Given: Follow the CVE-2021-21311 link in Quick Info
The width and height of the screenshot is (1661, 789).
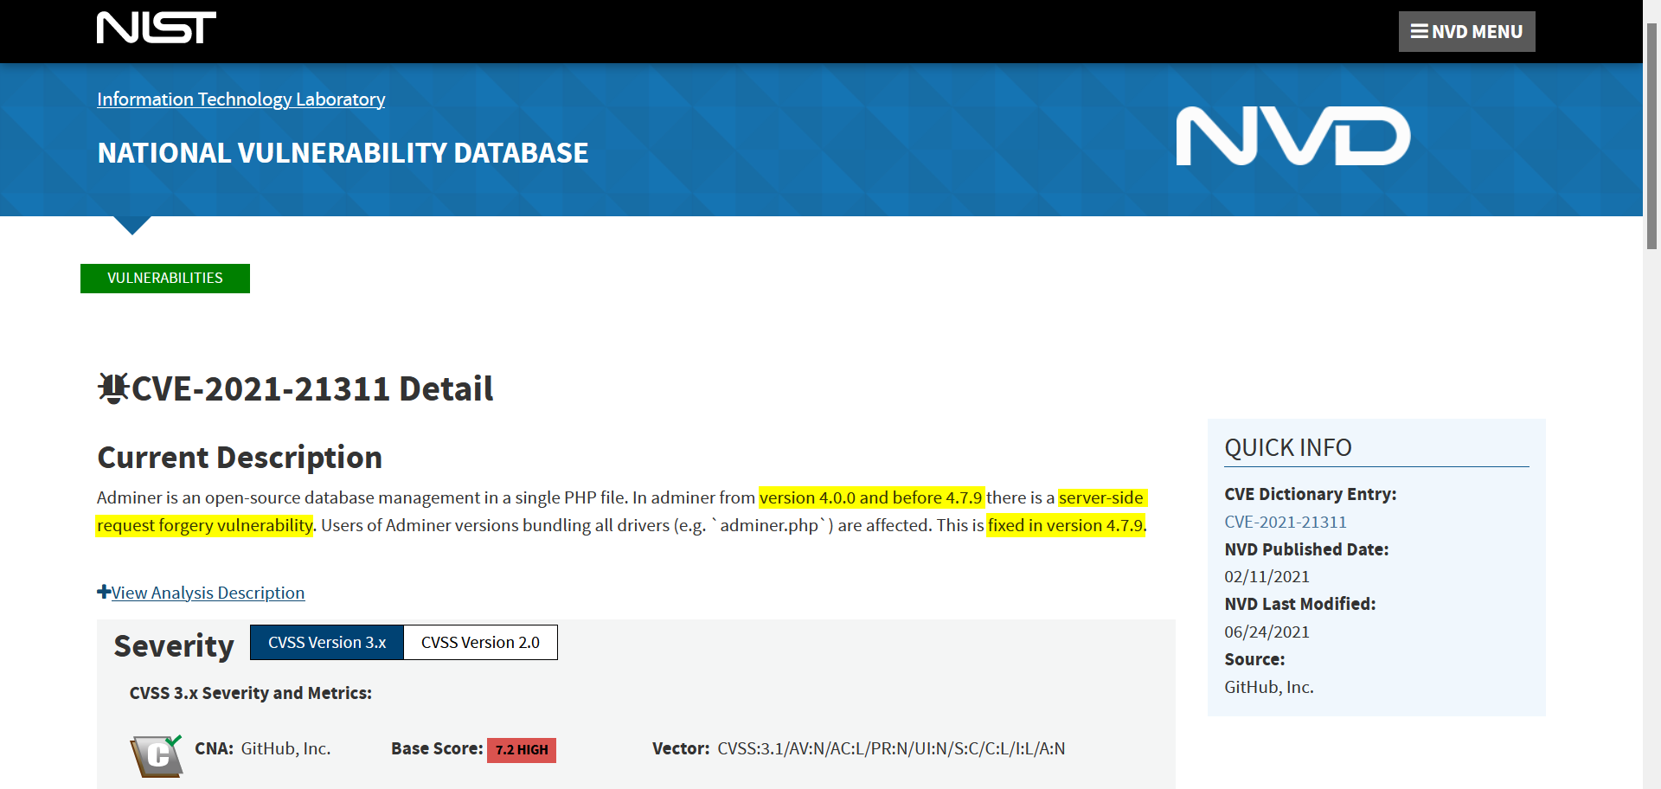Looking at the screenshot, I should coord(1286,522).
